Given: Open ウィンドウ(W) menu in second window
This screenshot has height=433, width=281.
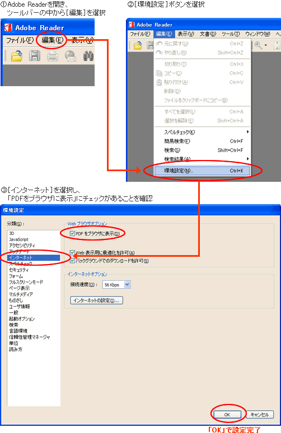Looking at the screenshot, I should tap(258, 34).
